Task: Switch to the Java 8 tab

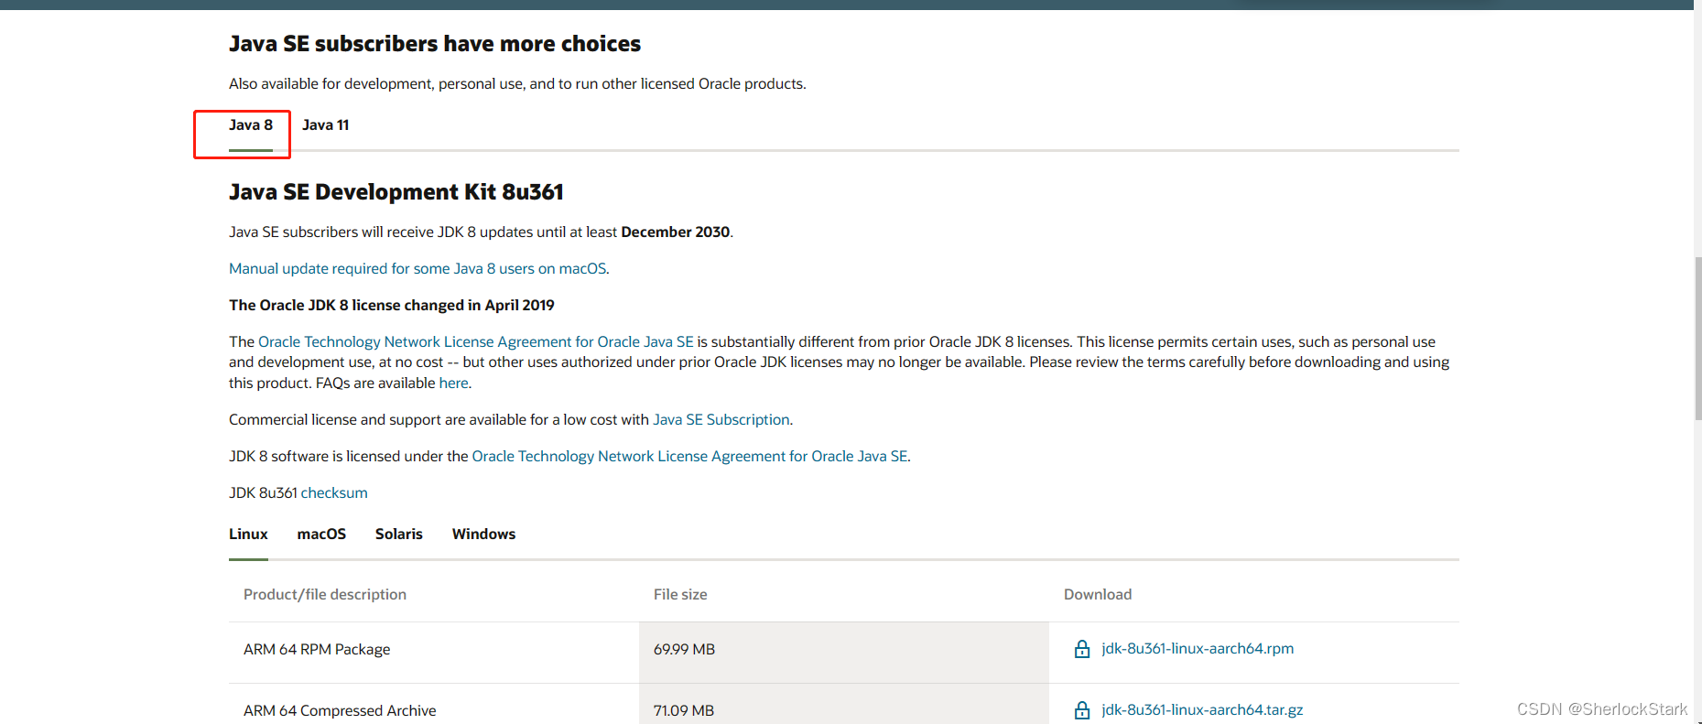Action: pos(251,125)
